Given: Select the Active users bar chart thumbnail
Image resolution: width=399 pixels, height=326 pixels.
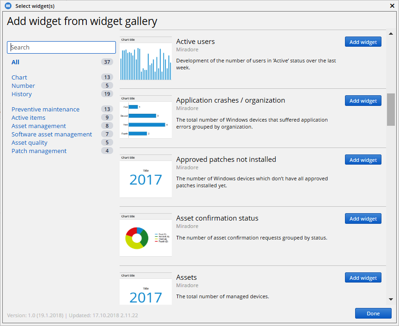Looking at the screenshot, I should pyautogui.click(x=145, y=58).
